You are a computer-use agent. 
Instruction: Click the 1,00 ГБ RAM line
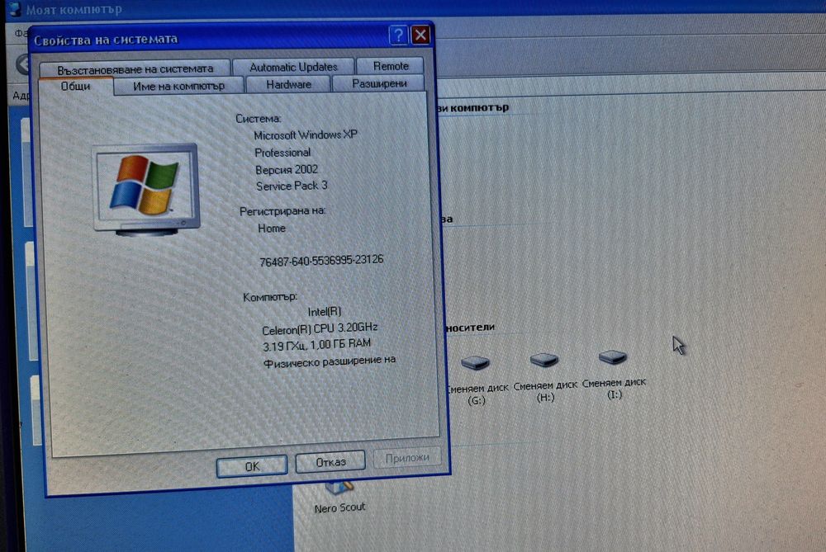pos(316,345)
